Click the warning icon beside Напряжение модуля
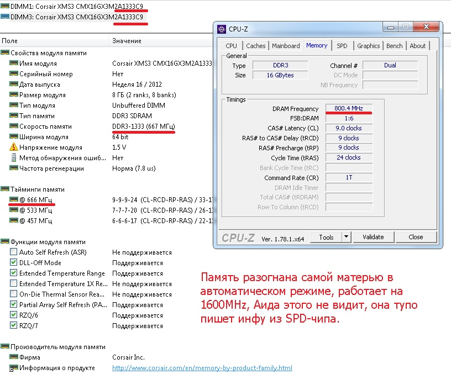 tap(13, 147)
